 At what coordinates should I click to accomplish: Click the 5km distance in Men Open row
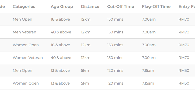click(85, 70)
